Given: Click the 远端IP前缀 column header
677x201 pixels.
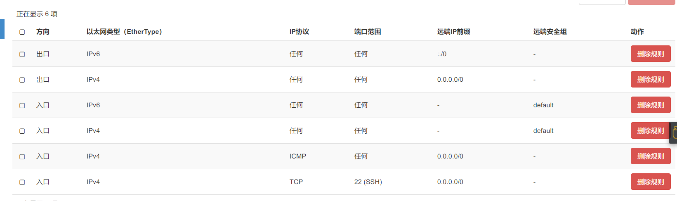Looking at the screenshot, I should 454,32.
